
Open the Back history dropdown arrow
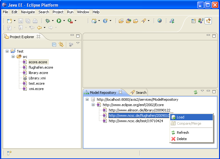pos(45,28)
